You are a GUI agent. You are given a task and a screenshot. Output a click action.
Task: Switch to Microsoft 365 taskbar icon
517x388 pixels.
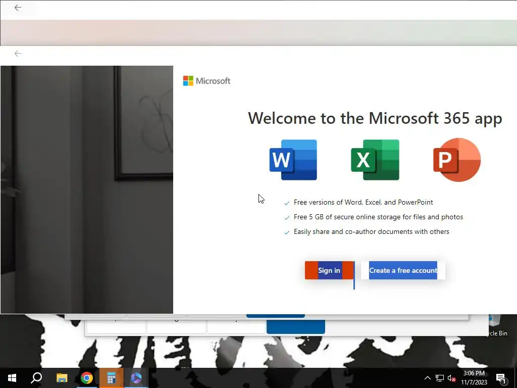[136, 378]
